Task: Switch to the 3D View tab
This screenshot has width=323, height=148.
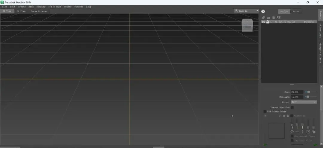Action: 7,11
